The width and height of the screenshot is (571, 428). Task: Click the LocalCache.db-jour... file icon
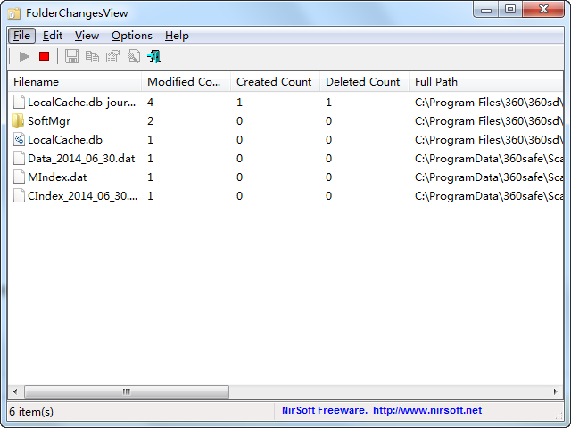click(19, 103)
